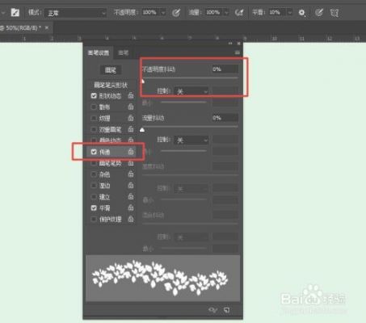Image resolution: width=366 pixels, height=323 pixels.
Task: Lock the 纹理 settings
Action: click(x=131, y=118)
